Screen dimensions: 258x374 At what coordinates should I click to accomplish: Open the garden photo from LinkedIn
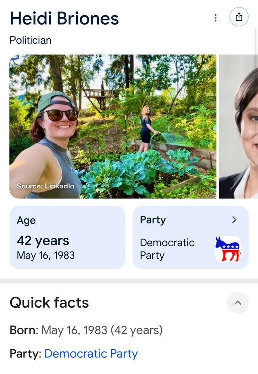pos(113,127)
